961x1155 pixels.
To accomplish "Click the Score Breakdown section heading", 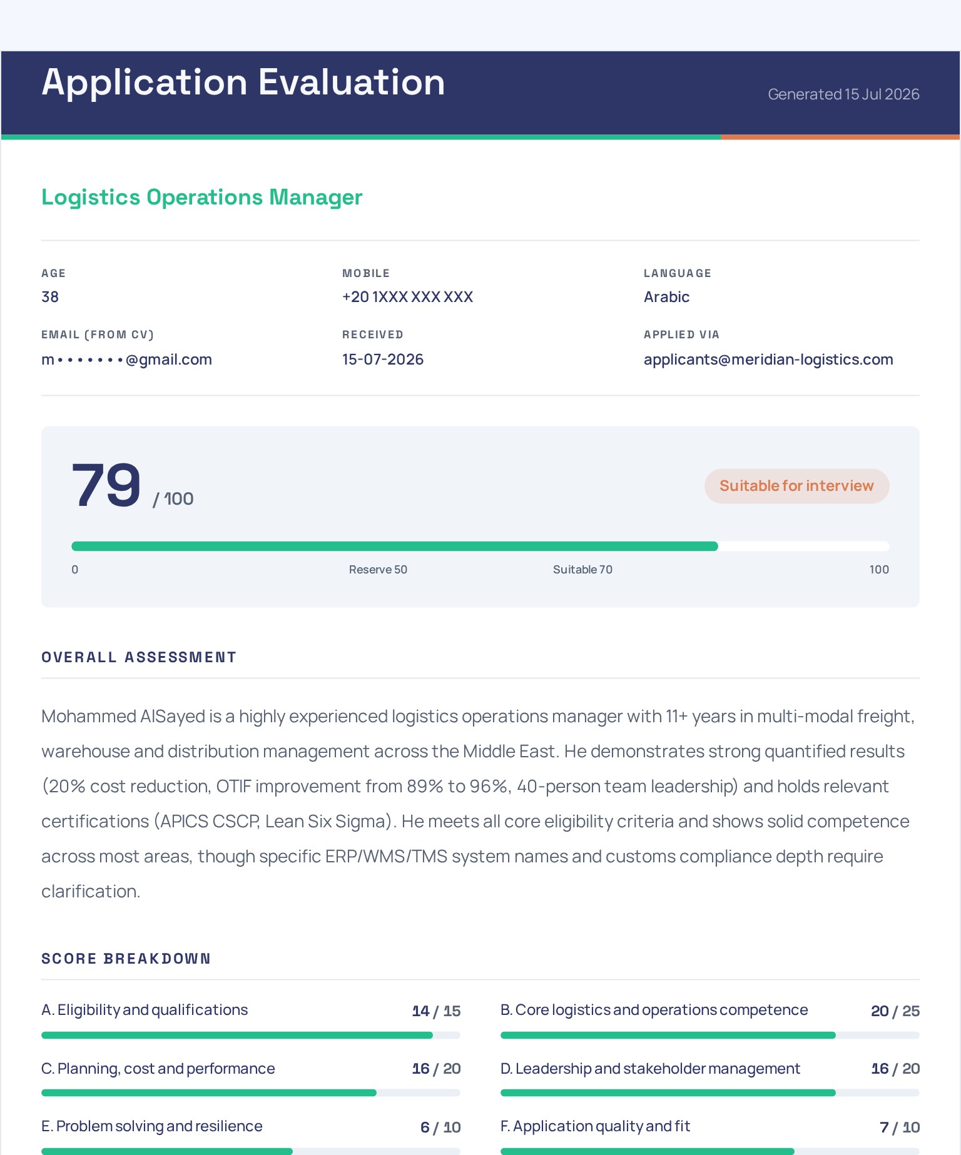I will [x=126, y=959].
